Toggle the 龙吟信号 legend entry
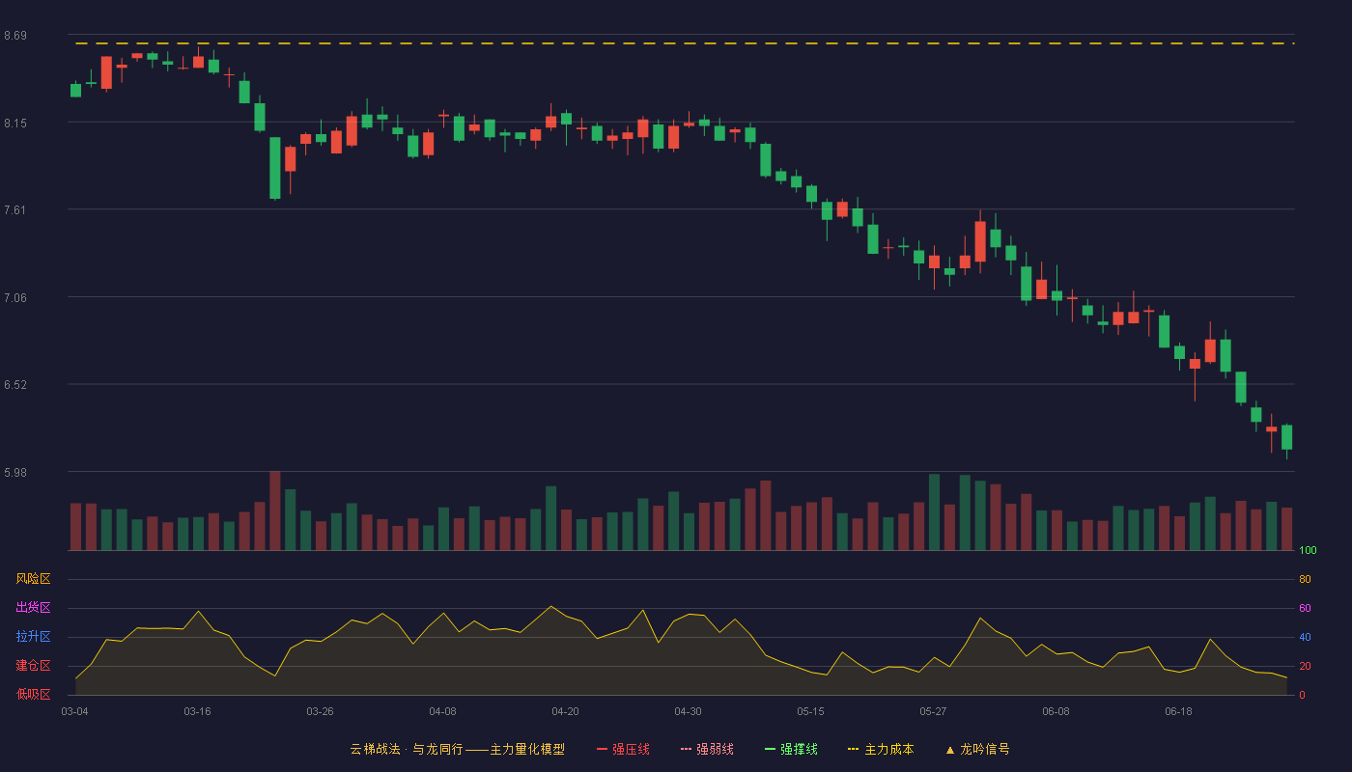This screenshot has height=772, width=1352. pyautogui.click(x=976, y=749)
